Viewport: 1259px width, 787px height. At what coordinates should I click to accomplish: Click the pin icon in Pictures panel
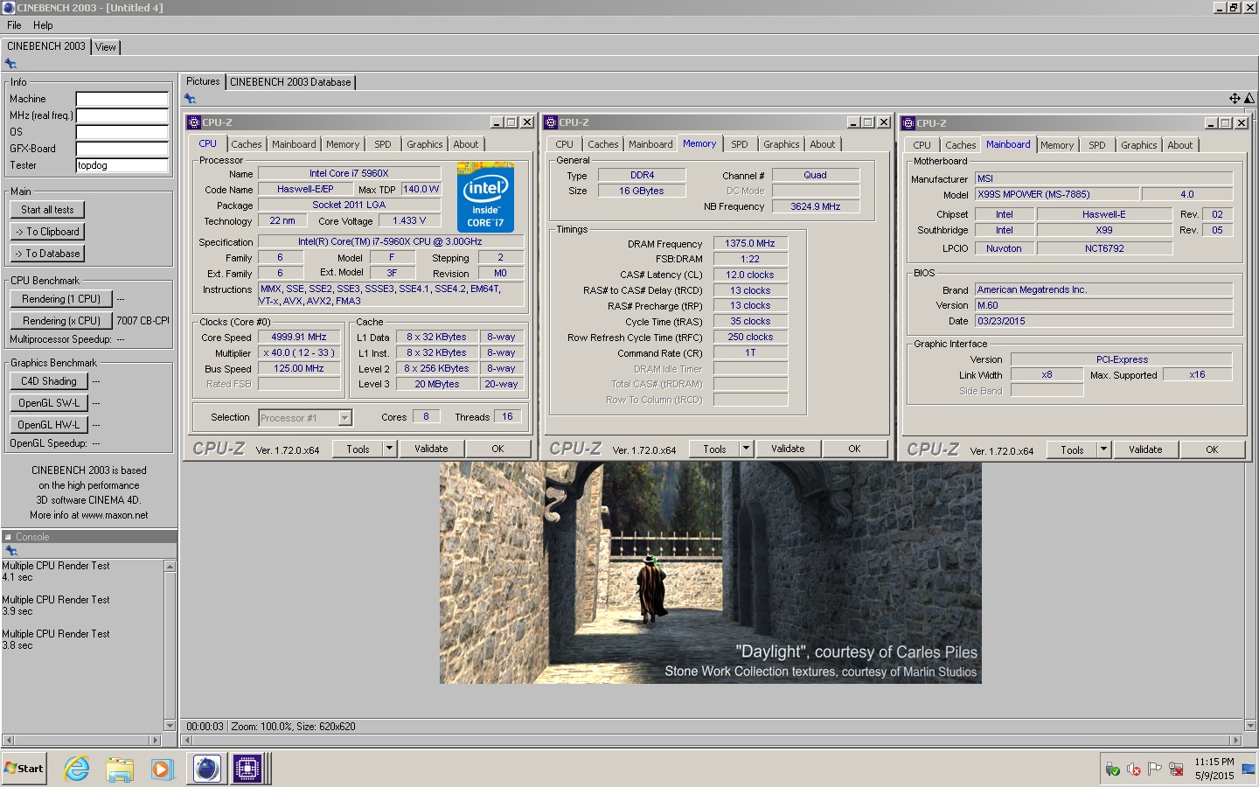coord(190,98)
